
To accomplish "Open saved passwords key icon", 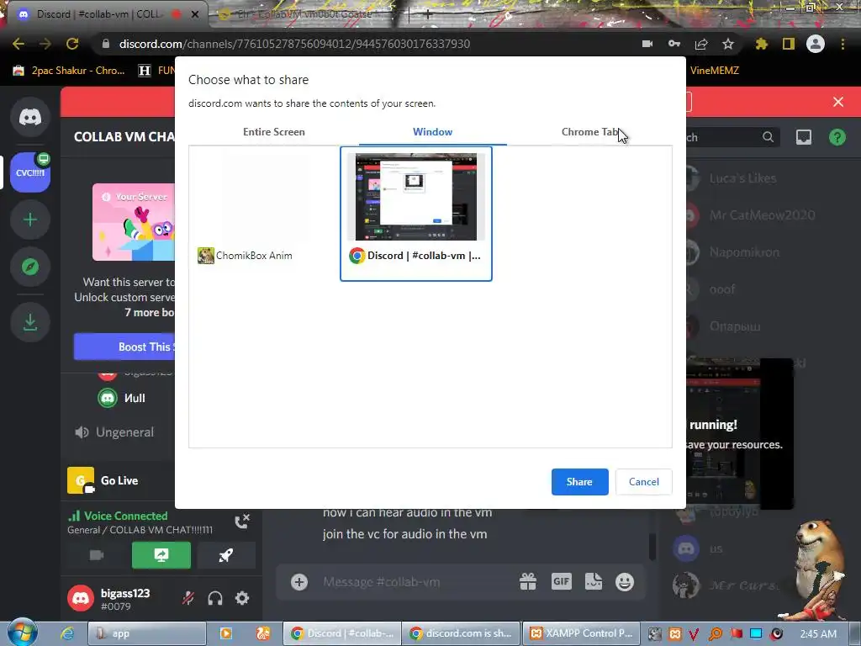I will pos(674,44).
